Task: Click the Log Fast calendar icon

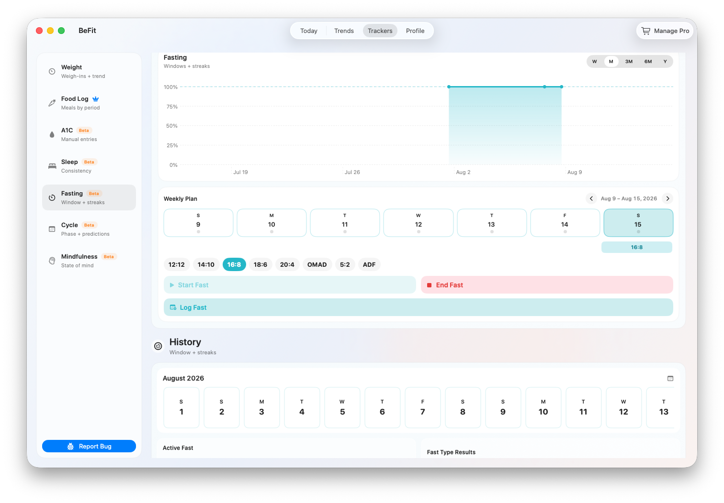Action: pyautogui.click(x=173, y=307)
